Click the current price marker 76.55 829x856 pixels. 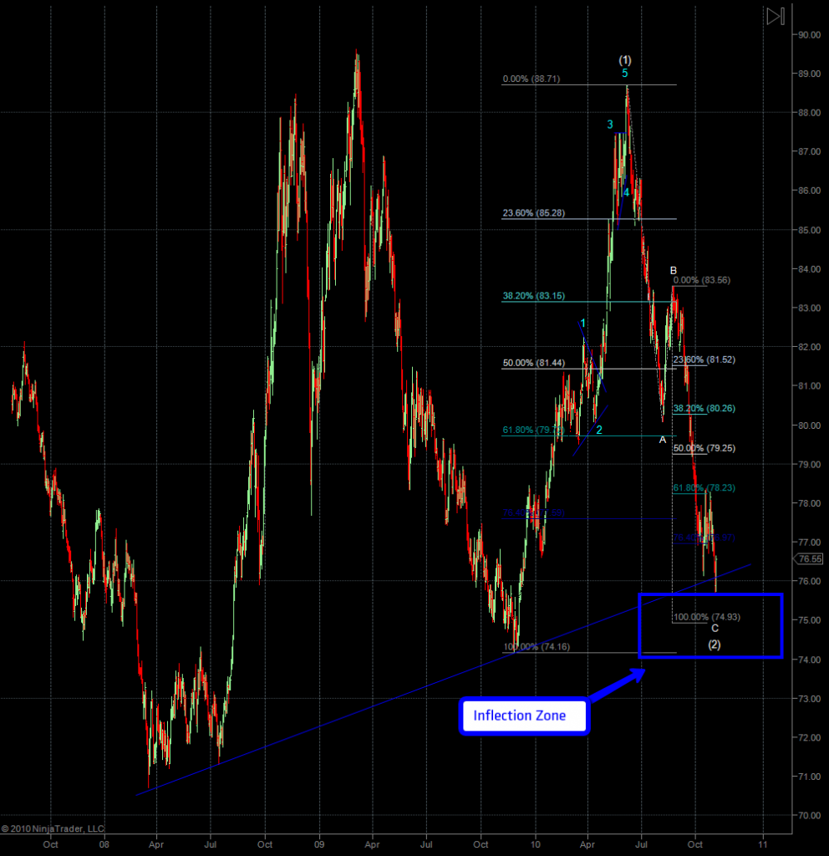[x=810, y=559]
